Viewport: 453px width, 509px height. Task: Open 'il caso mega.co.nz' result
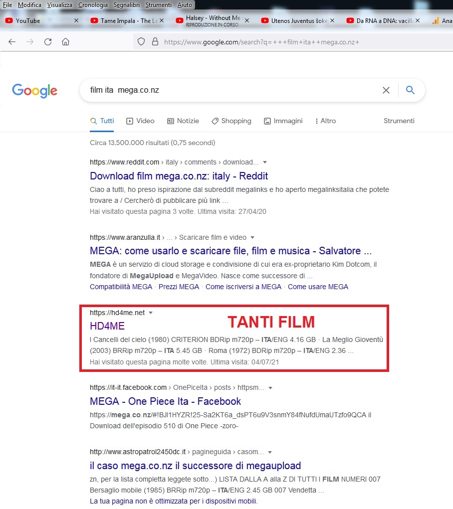(x=195, y=466)
